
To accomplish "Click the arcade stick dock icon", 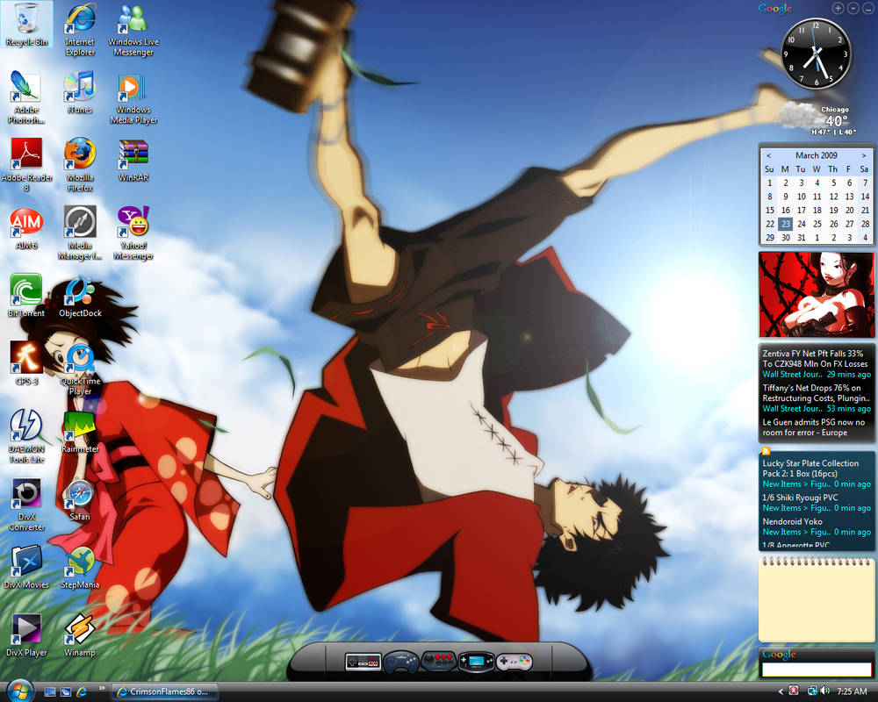I will click(x=438, y=661).
